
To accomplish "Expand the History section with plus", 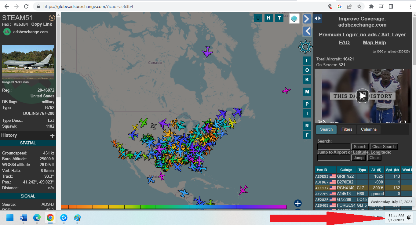I will pyautogui.click(x=52, y=136).
